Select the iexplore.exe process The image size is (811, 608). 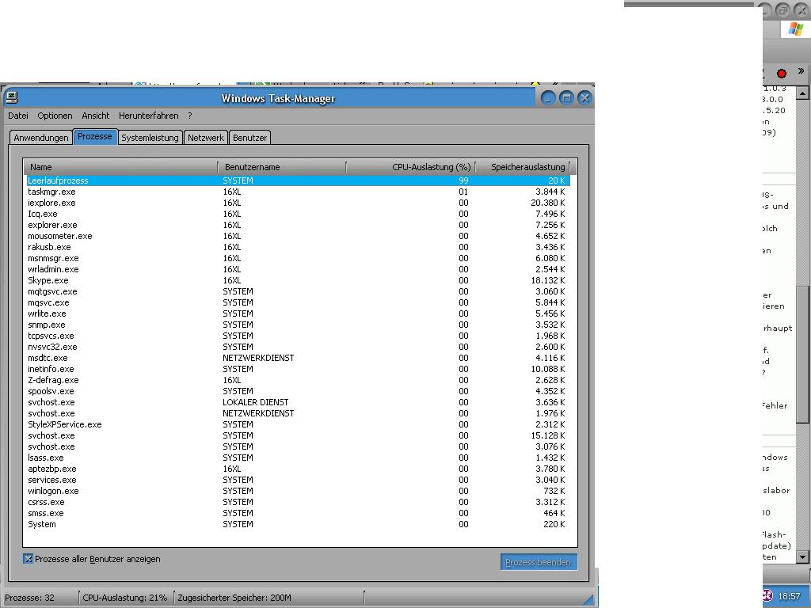pyautogui.click(x=298, y=203)
